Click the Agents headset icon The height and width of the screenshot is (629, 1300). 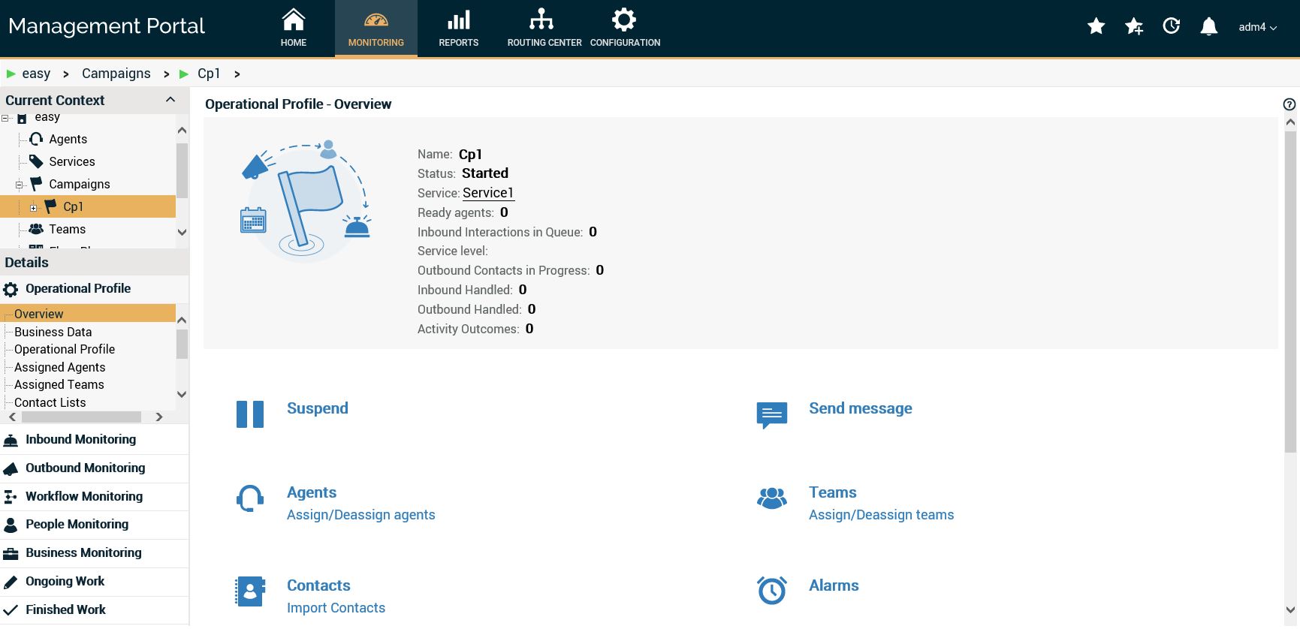tap(249, 498)
